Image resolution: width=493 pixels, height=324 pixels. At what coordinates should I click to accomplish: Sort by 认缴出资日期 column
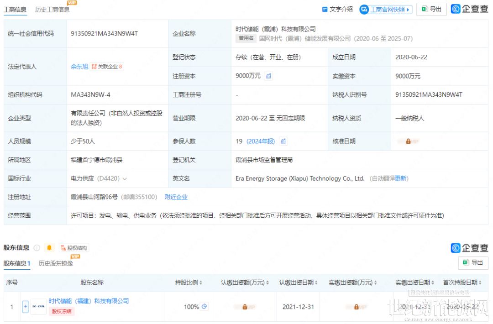click(x=299, y=283)
